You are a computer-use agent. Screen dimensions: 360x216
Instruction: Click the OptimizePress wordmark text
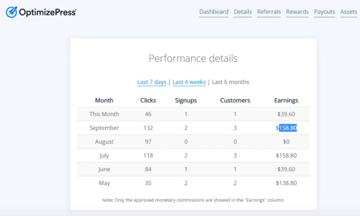48,12
